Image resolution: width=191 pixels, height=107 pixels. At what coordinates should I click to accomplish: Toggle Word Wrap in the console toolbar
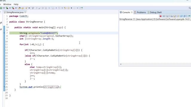pyautogui.click(x=178, y=16)
